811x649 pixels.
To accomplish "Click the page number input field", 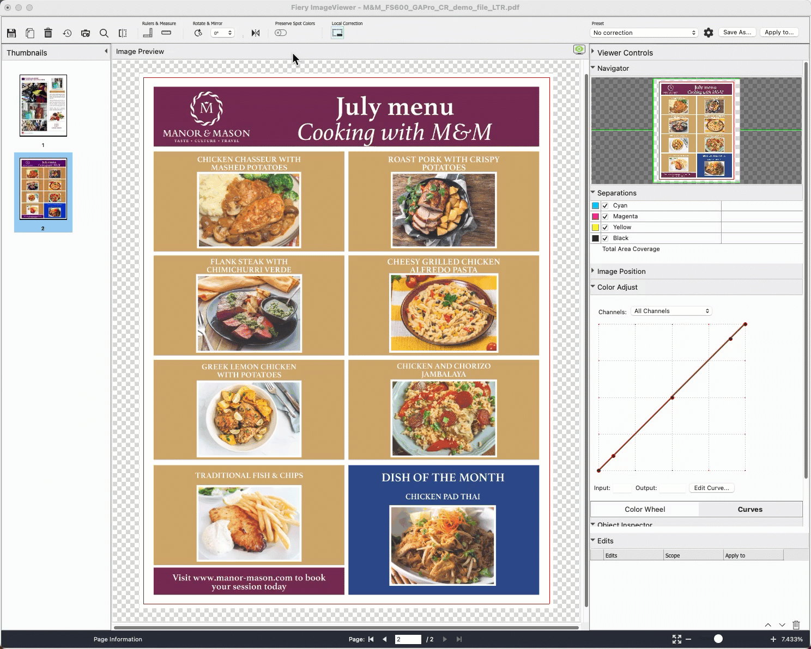I will tap(408, 639).
